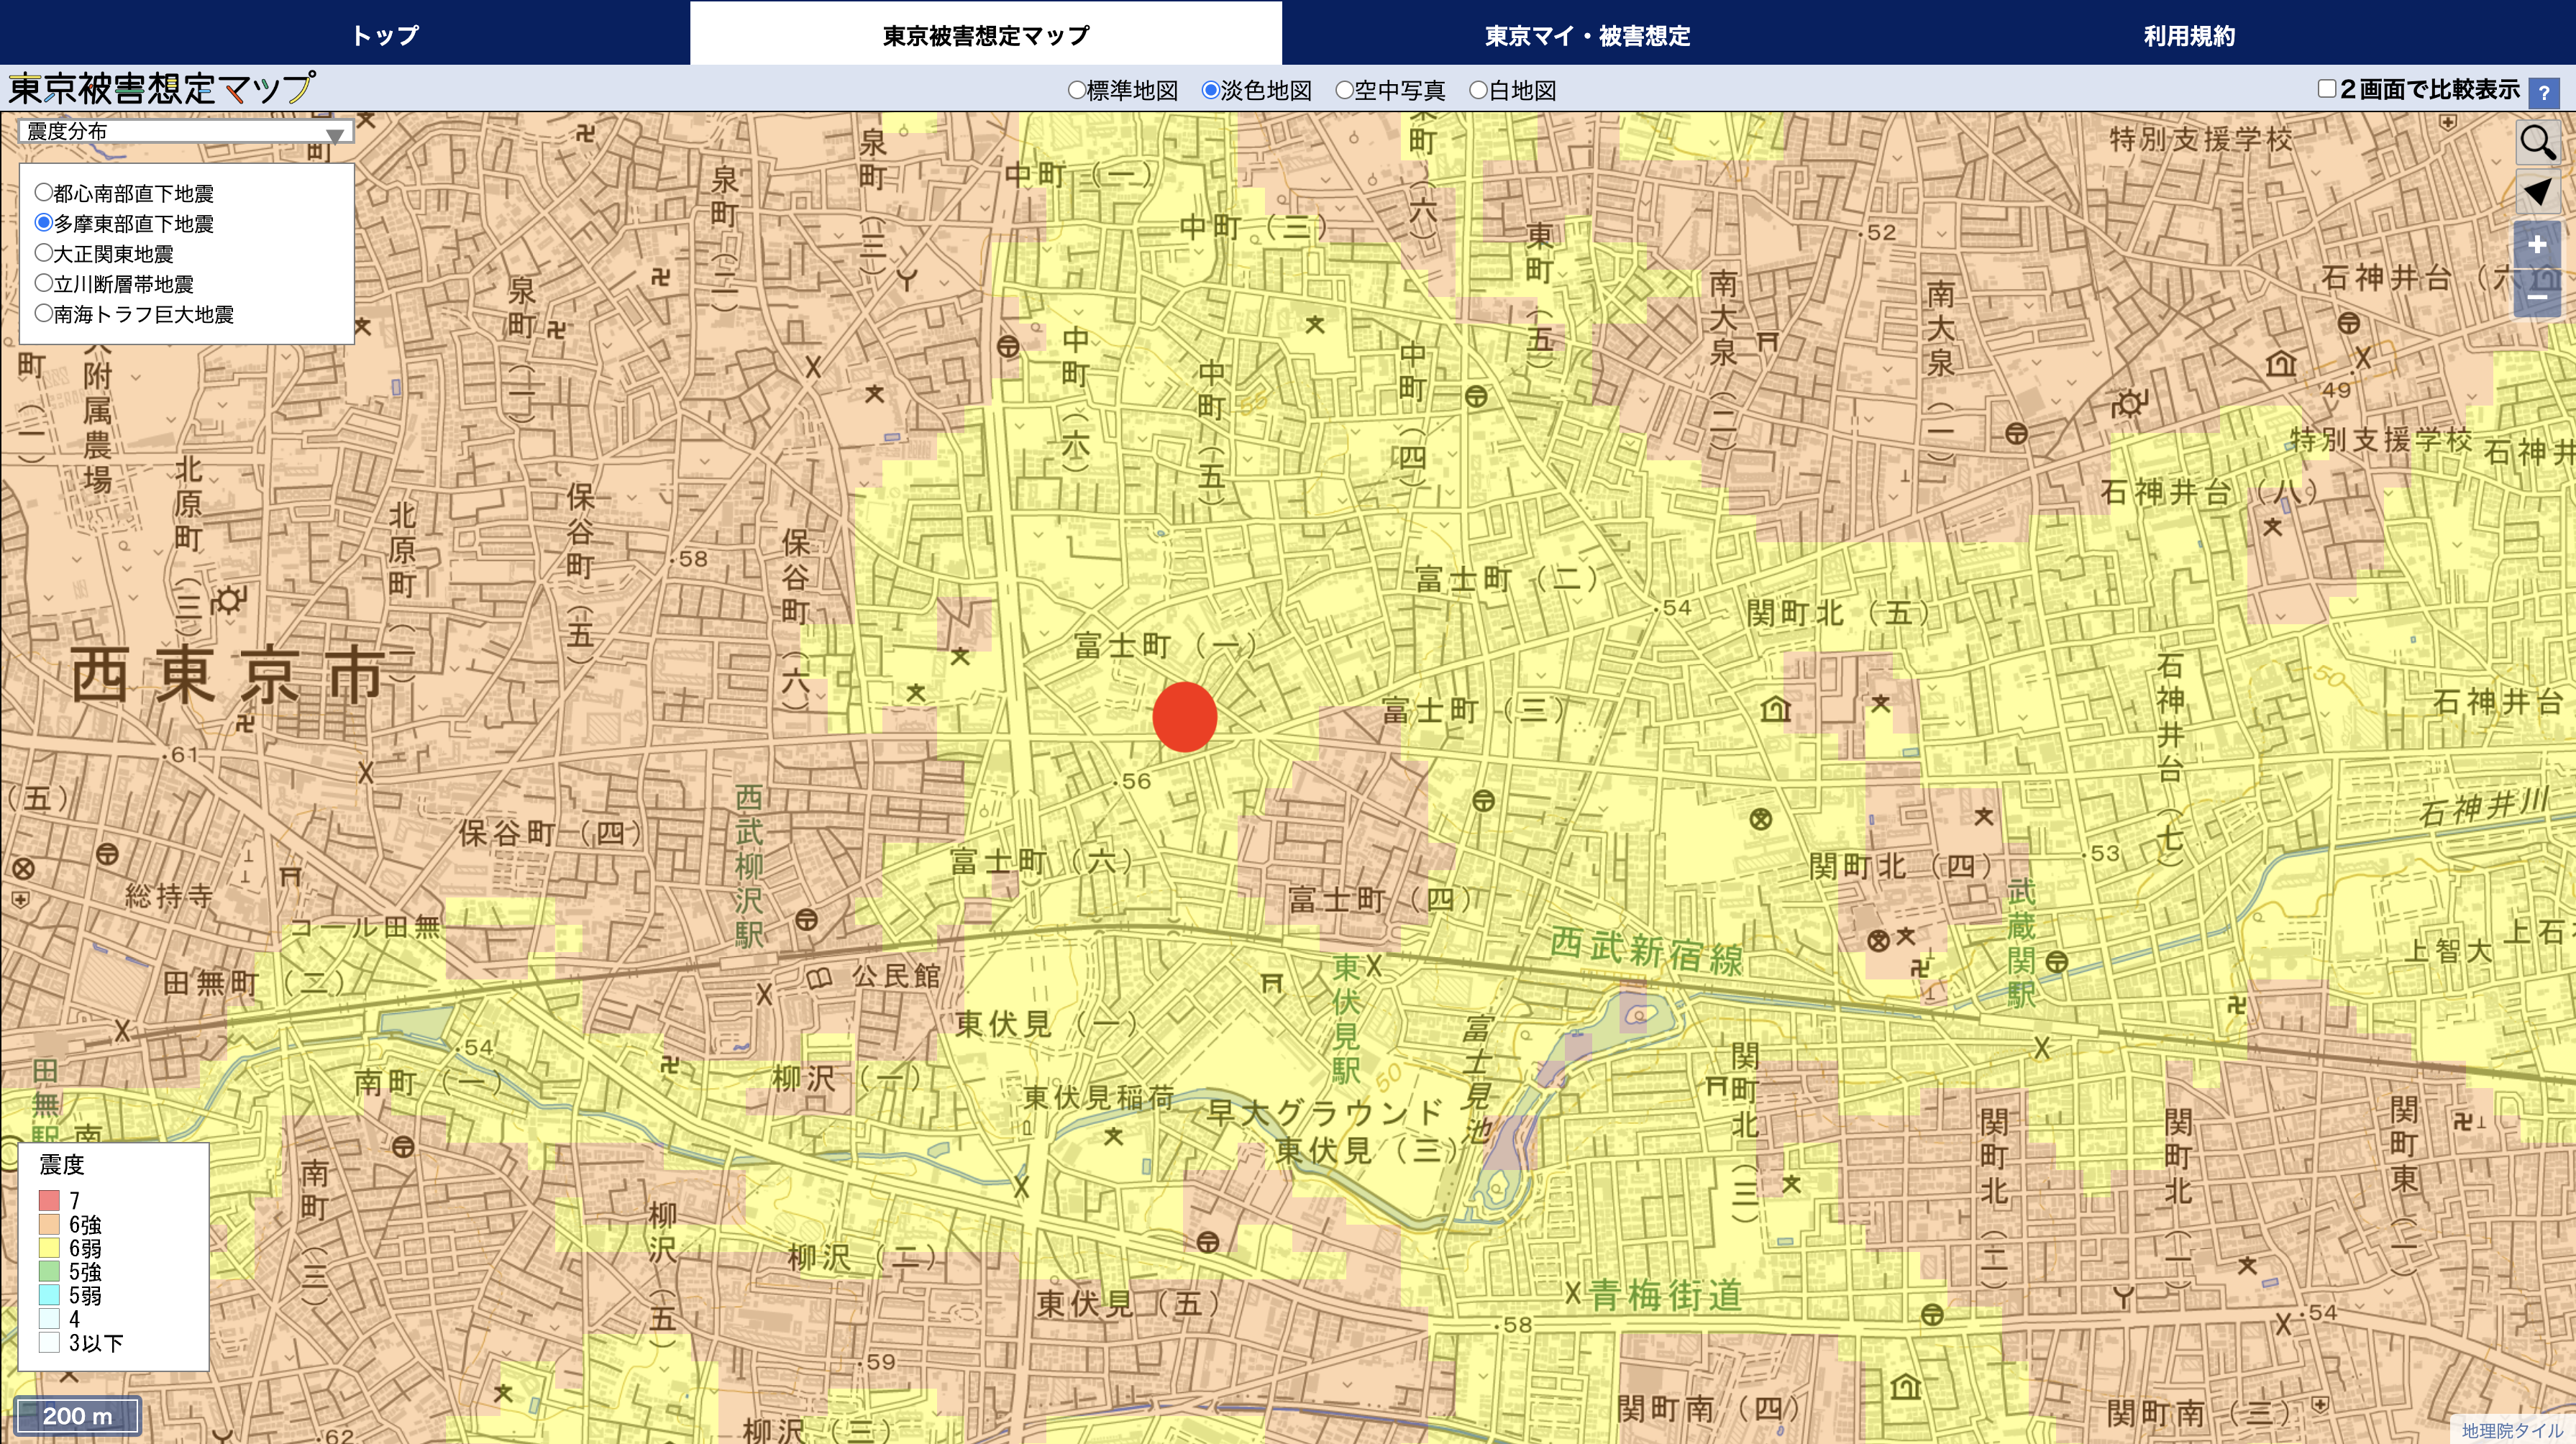Click the 地理院タイル attribution link

tap(2512, 1430)
